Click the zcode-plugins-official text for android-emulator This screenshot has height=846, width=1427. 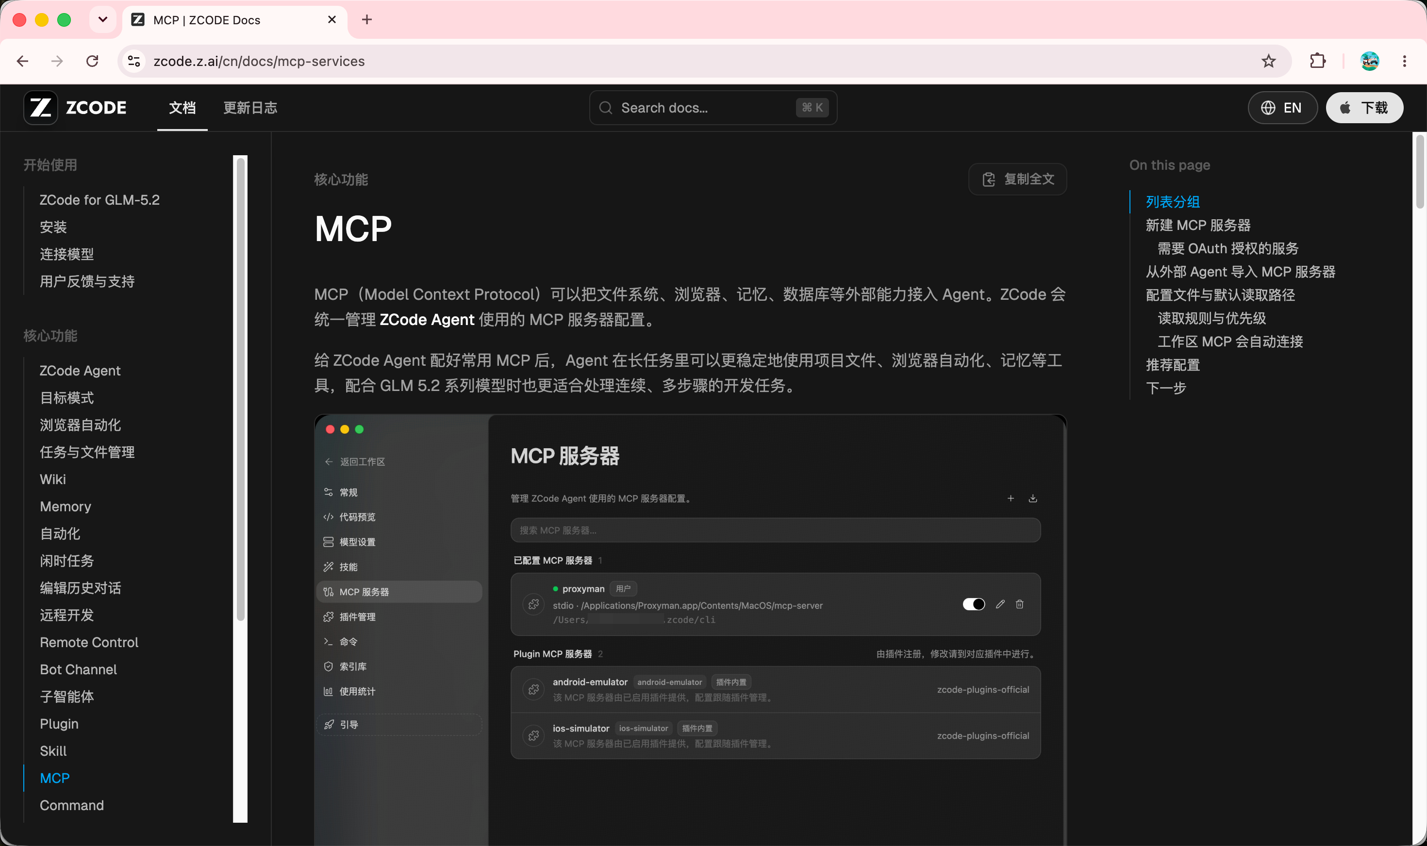[983, 690]
